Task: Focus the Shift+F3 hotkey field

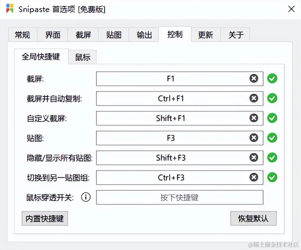Action: (x=179, y=158)
